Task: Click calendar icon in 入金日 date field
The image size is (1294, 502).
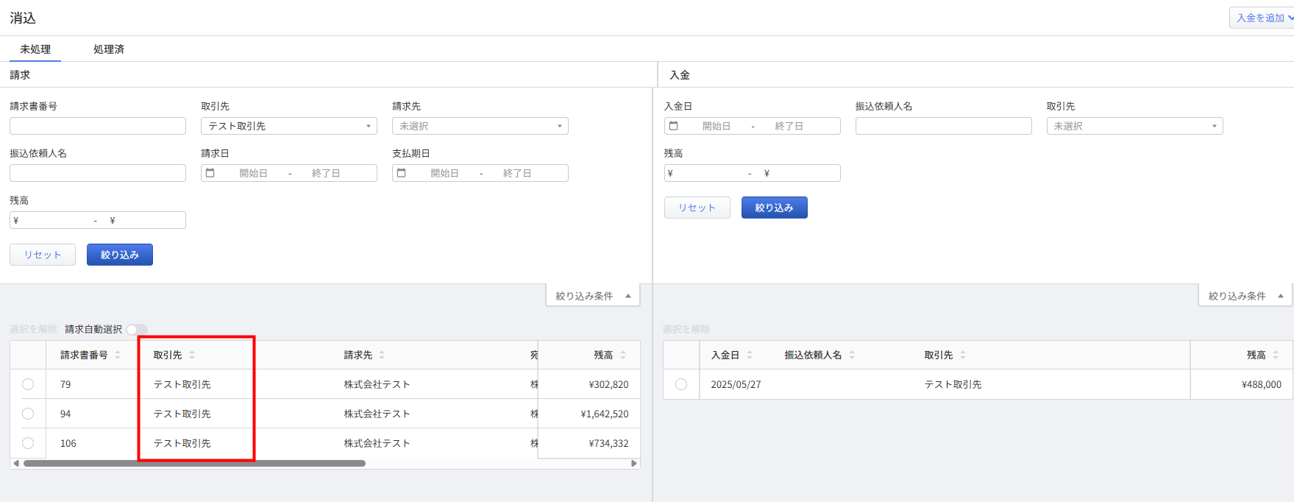Action: (x=674, y=126)
